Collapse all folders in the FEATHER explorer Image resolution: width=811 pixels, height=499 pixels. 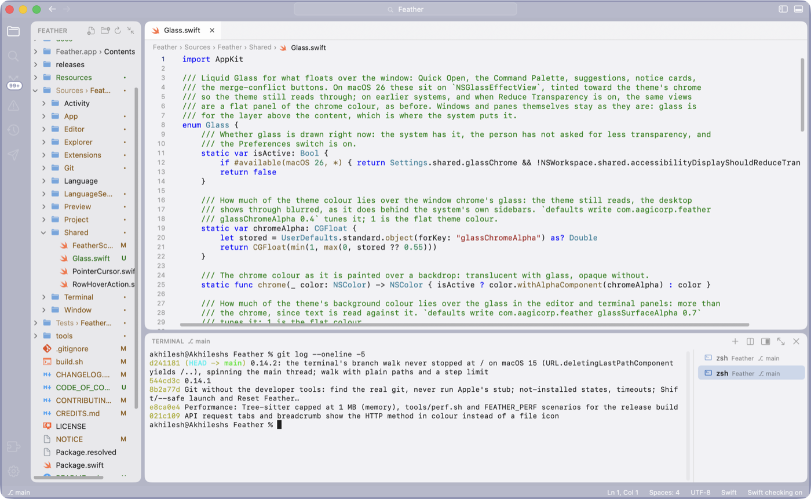tap(131, 31)
